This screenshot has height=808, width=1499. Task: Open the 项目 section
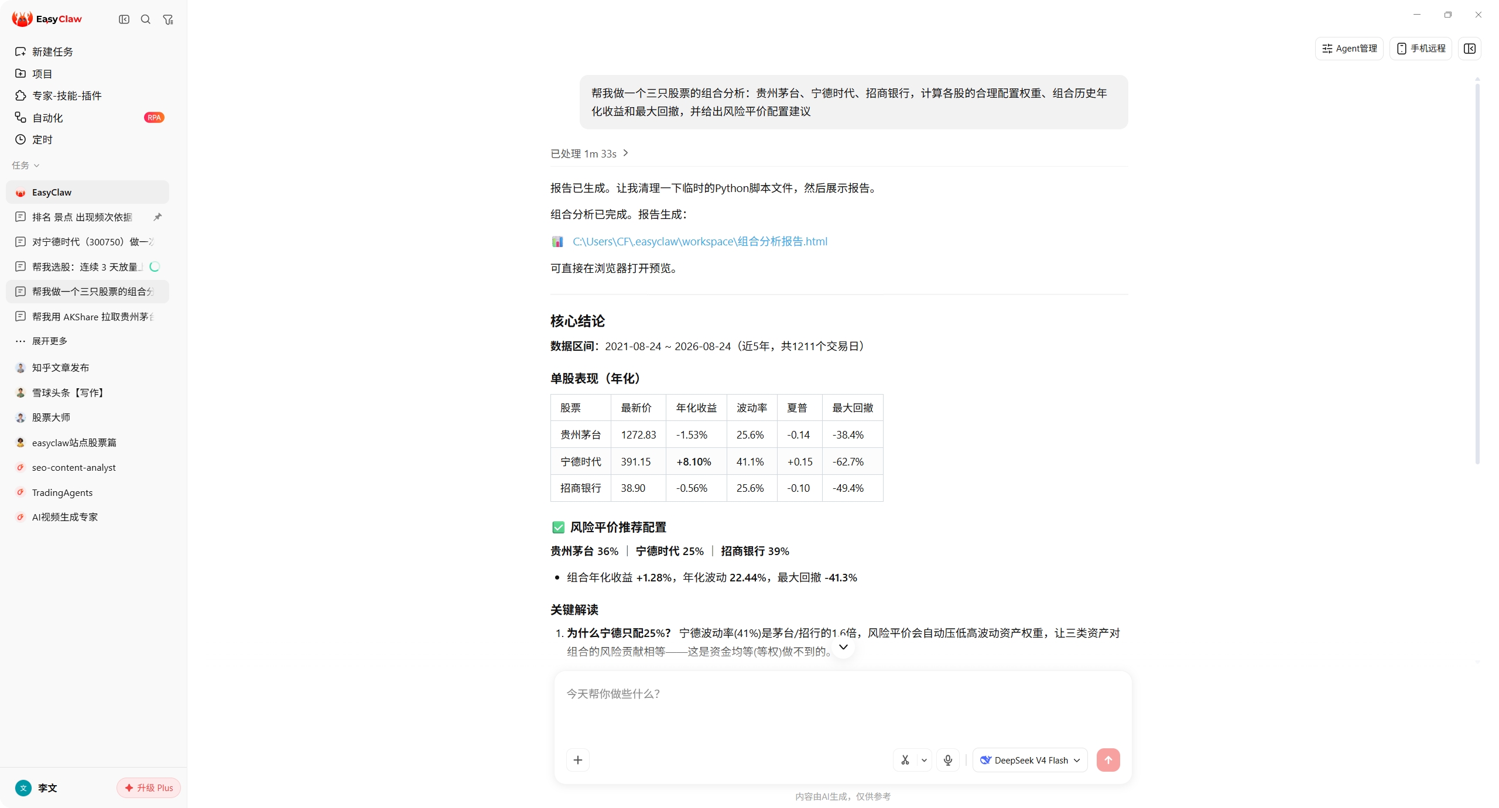pyautogui.click(x=88, y=74)
